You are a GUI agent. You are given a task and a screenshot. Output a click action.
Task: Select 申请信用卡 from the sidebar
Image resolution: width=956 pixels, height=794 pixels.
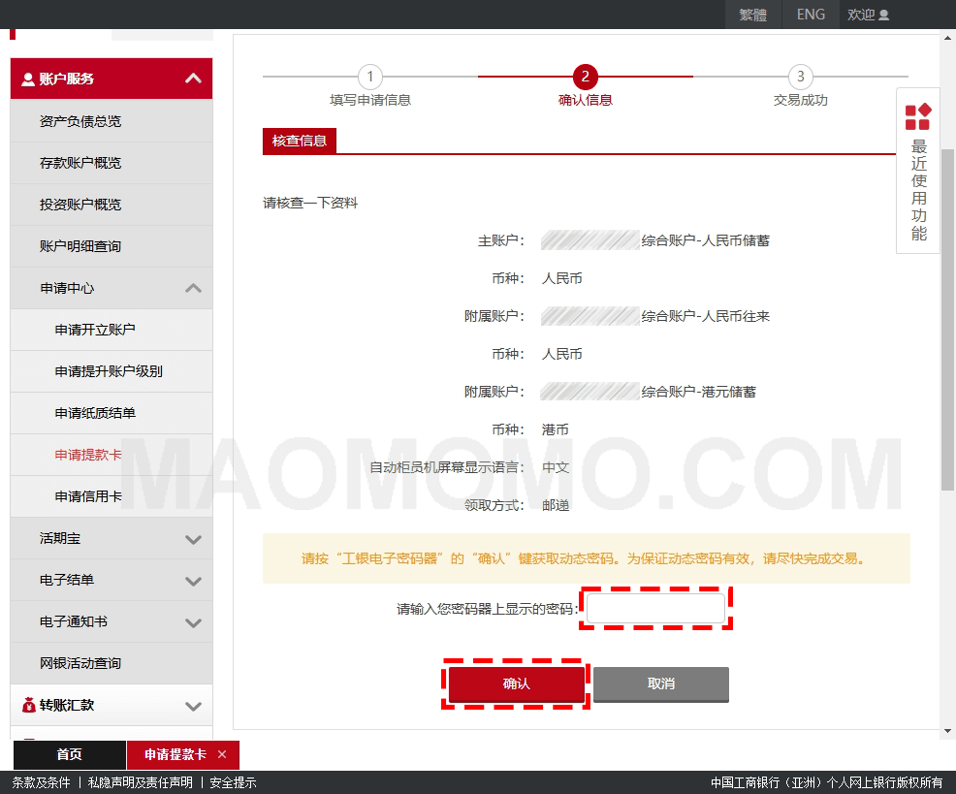tap(88, 496)
